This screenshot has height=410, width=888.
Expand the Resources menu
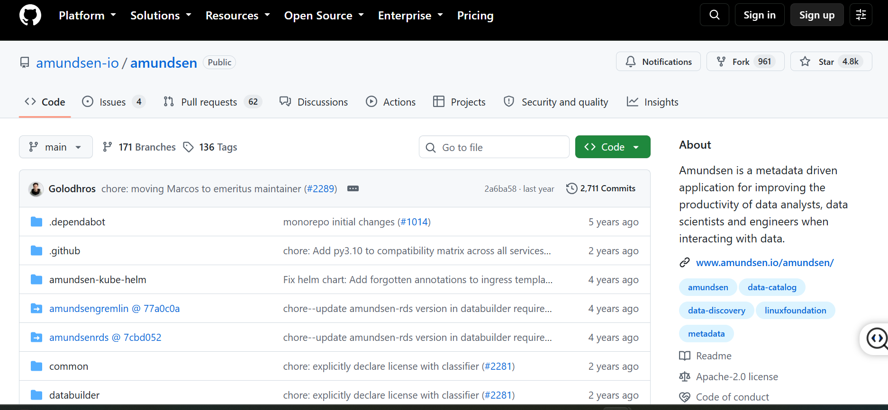pyautogui.click(x=237, y=15)
